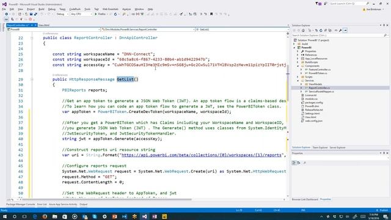This screenshot has width=391, height=220.
Task: Open the Windows Start menu
Action: pyautogui.click(x=4, y=216)
